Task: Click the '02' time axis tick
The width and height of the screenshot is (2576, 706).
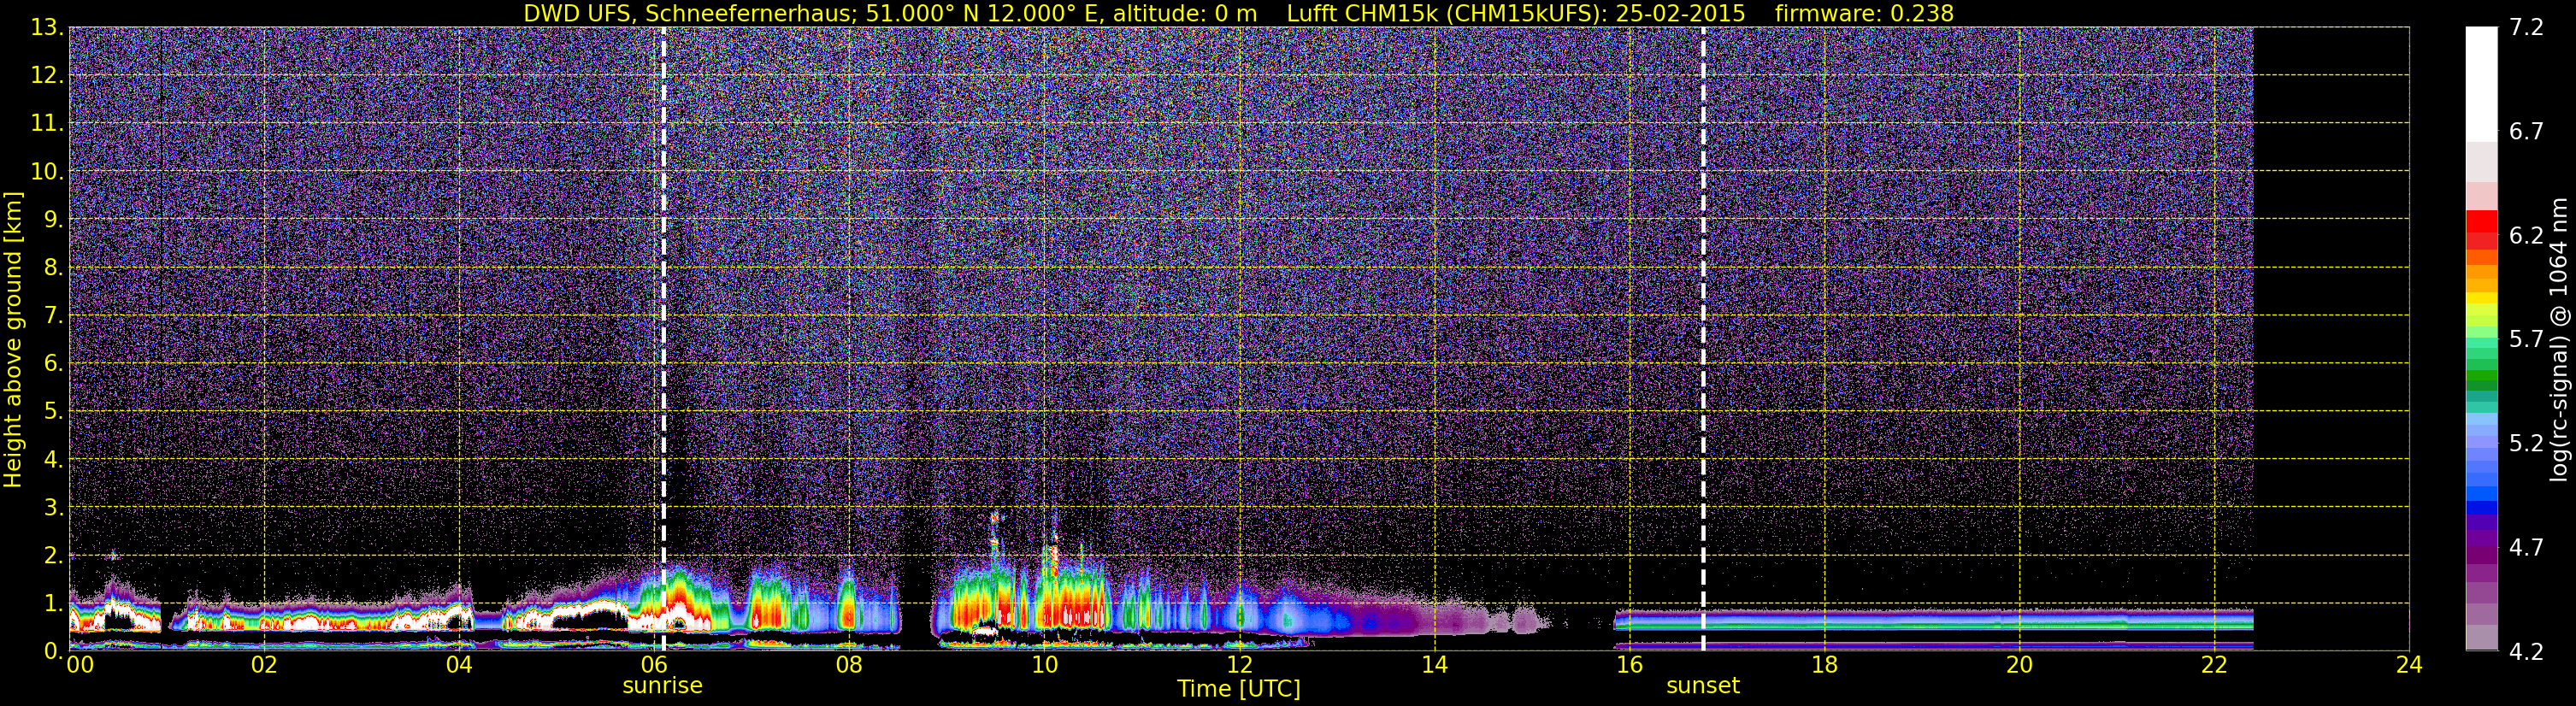Action: 264,665
